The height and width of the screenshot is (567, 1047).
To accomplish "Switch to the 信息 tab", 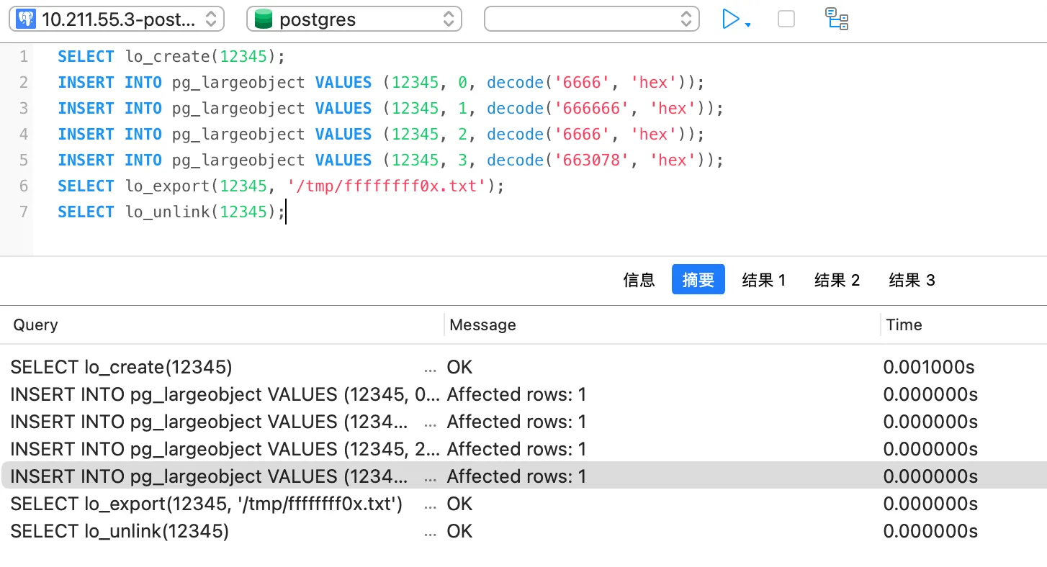I will click(639, 280).
